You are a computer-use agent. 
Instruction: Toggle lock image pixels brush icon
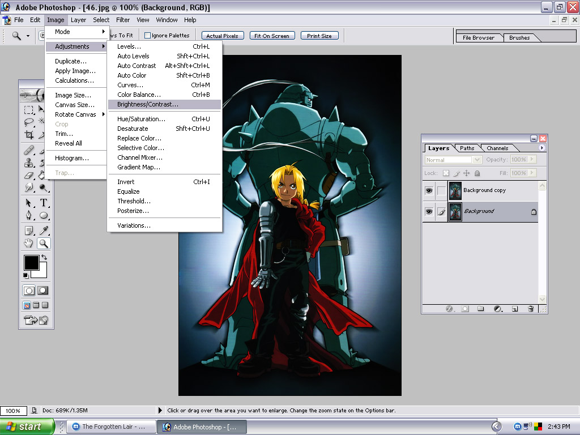pyautogui.click(x=457, y=173)
